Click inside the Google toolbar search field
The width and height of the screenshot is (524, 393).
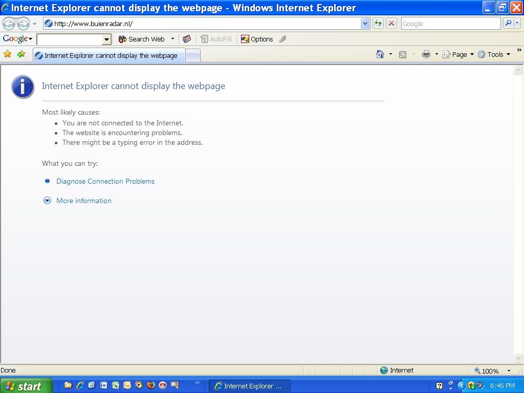coord(70,39)
